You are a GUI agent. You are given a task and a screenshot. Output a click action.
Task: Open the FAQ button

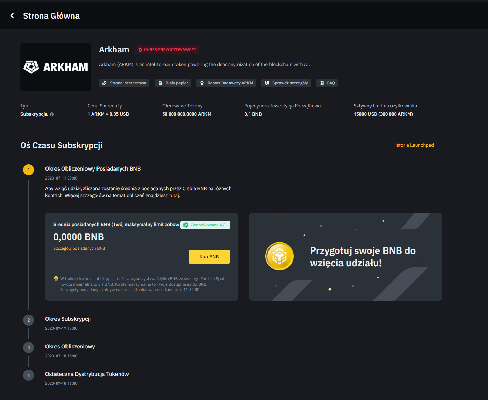[327, 83]
